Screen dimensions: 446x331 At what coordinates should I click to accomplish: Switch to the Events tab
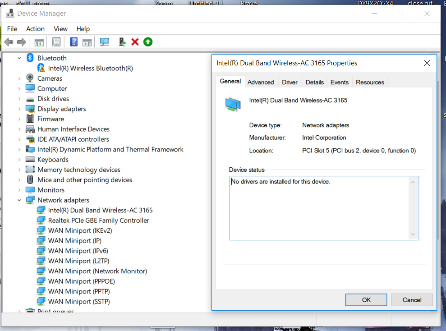click(x=339, y=82)
